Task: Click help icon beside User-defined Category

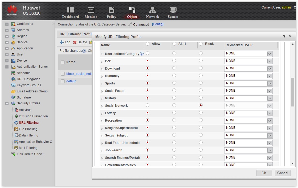Action: coord(142,54)
